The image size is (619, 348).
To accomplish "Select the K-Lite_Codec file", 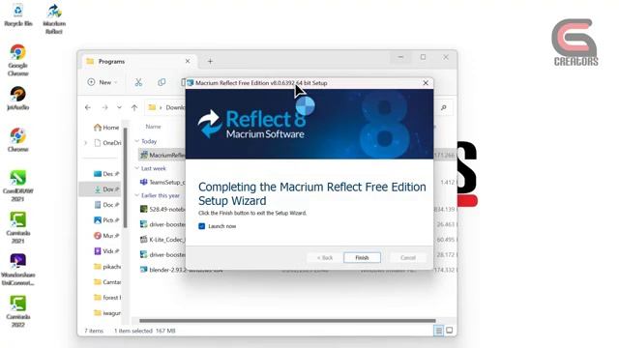I will (x=162, y=240).
